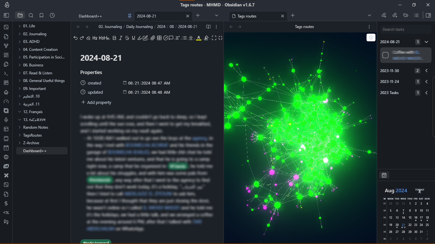Click Add property
This screenshot has width=435, height=244.
click(96, 103)
